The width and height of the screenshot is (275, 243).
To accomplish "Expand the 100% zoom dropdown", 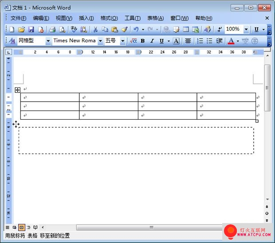I will 246,29.
